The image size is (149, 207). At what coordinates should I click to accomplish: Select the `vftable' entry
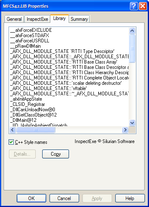click(48, 88)
